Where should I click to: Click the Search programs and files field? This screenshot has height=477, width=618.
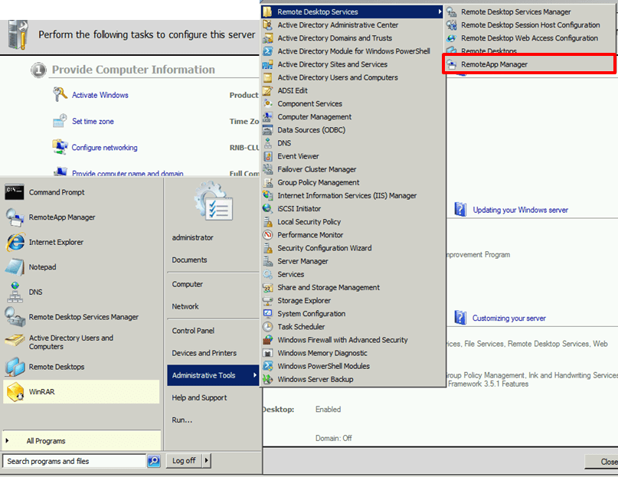[x=74, y=461]
